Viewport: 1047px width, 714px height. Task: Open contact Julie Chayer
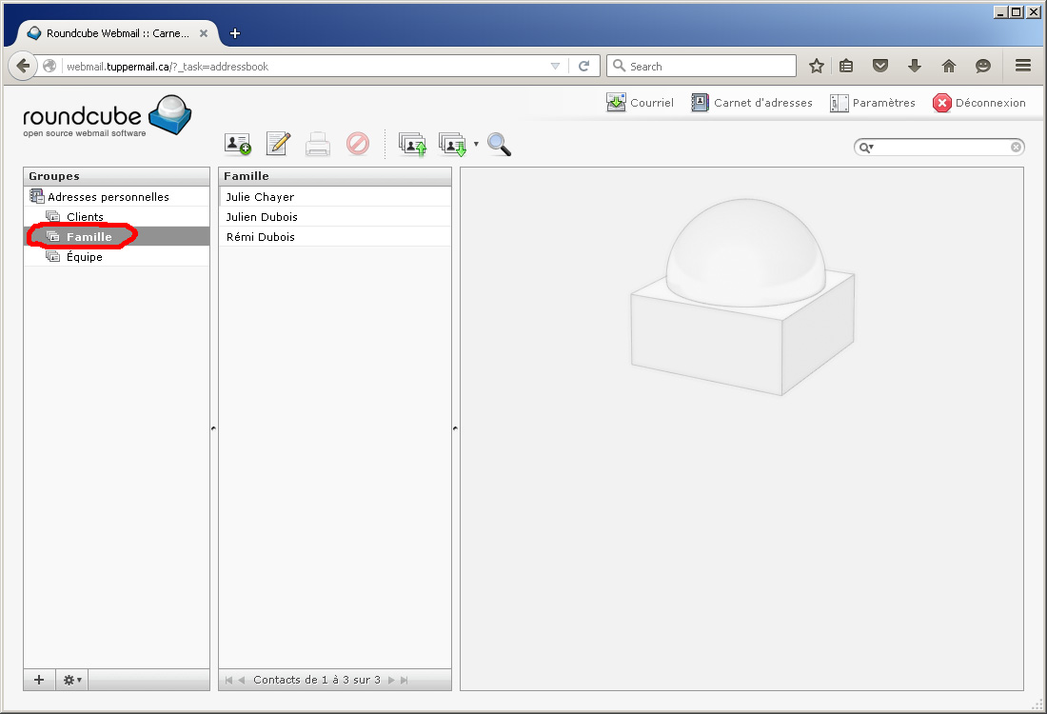260,197
